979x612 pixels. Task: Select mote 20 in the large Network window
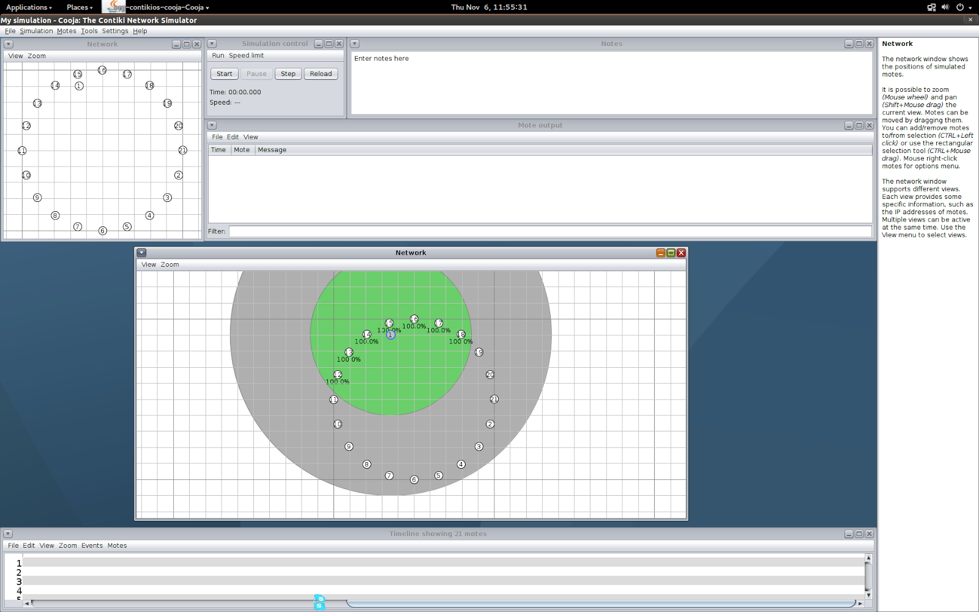(x=490, y=375)
